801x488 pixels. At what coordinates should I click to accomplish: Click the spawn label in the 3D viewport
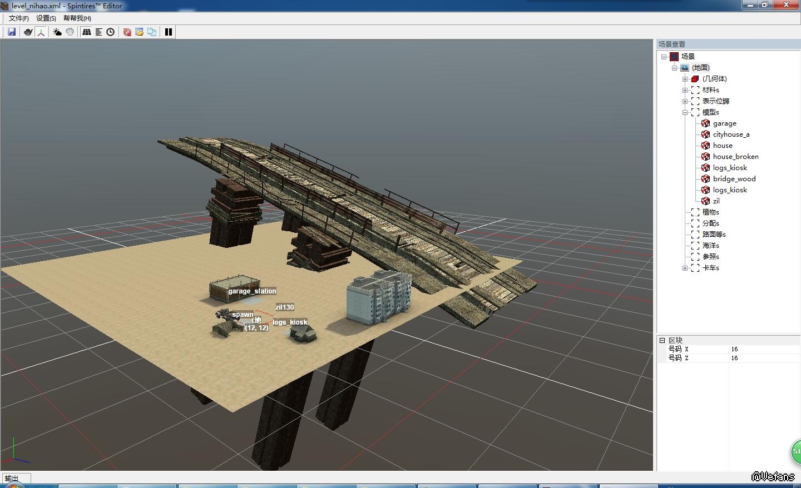pyautogui.click(x=243, y=315)
